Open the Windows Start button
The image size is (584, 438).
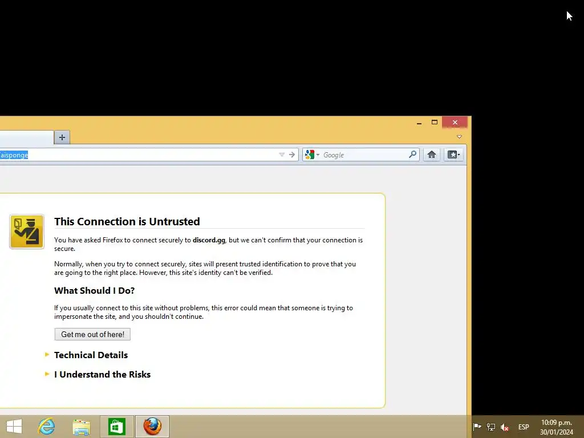pyautogui.click(x=14, y=427)
